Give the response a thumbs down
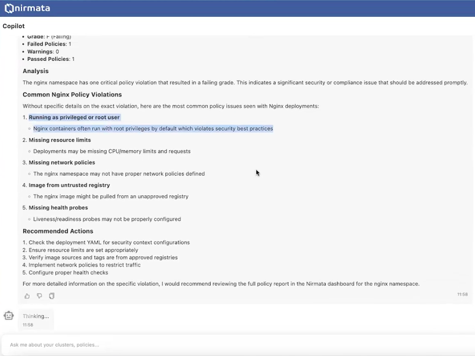Viewport: 475px width, 356px height. (39, 296)
